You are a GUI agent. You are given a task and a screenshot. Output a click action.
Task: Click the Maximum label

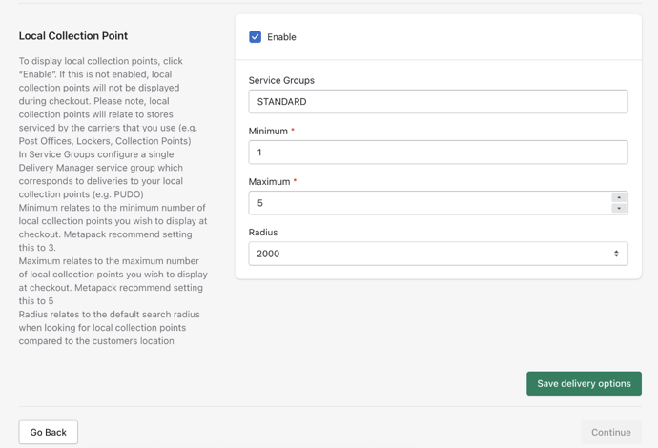[269, 182]
